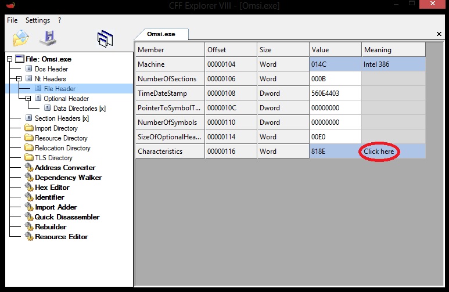Viewport: 449px width, 292px height.
Task: Collapse the Optional Header tree node
Action: click(x=29, y=99)
